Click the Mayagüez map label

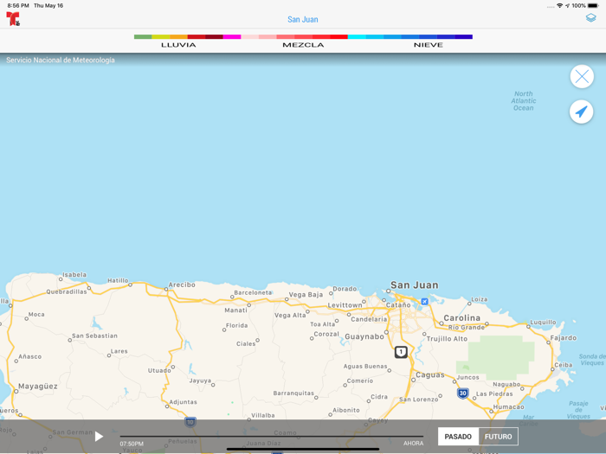coord(38,387)
